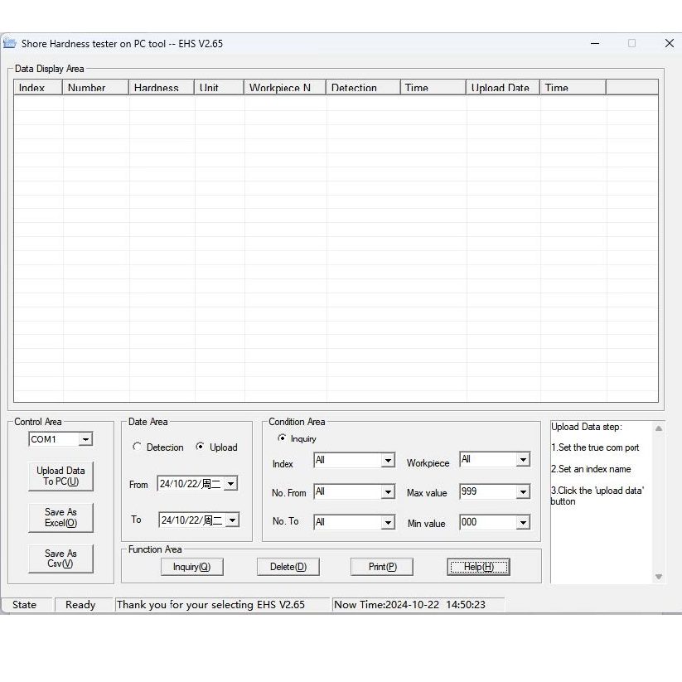Click the Workpiece N column header
Image resolution: width=682 pixels, height=682 pixels.
285,87
